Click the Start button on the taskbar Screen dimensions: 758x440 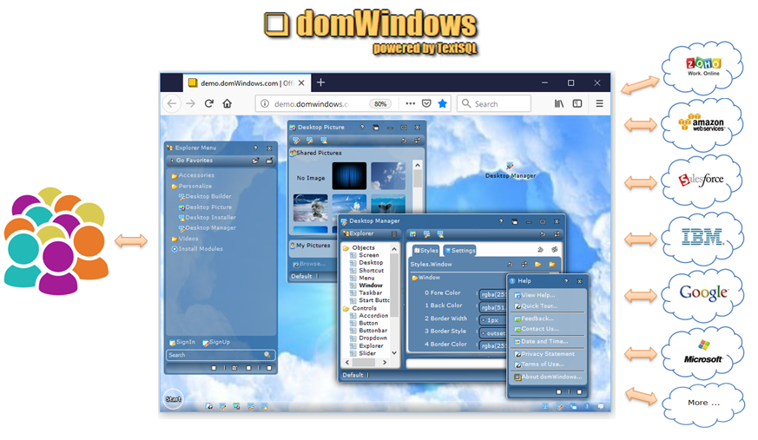(173, 399)
